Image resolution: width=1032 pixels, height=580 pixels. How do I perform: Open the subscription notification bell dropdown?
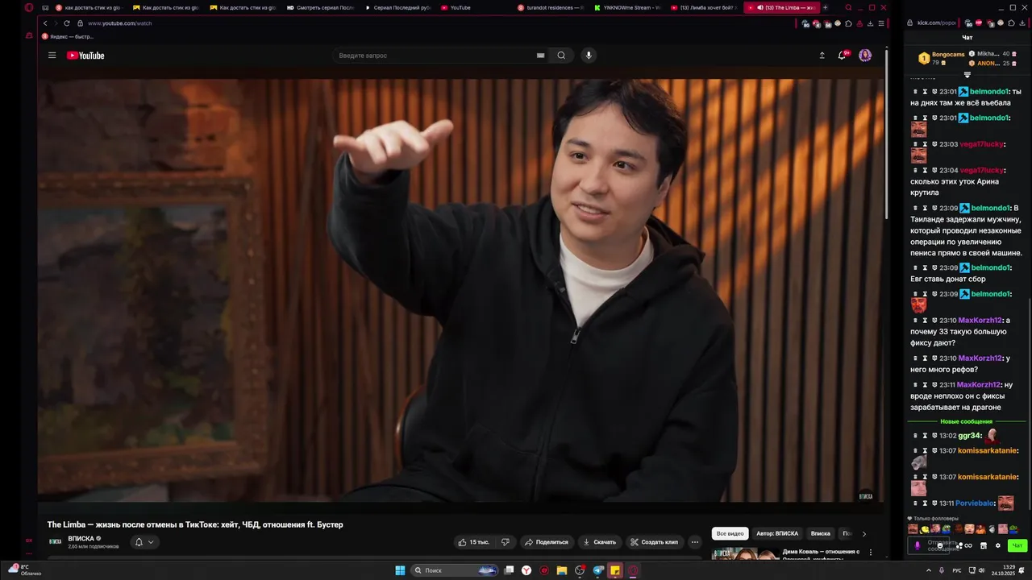pos(144,542)
